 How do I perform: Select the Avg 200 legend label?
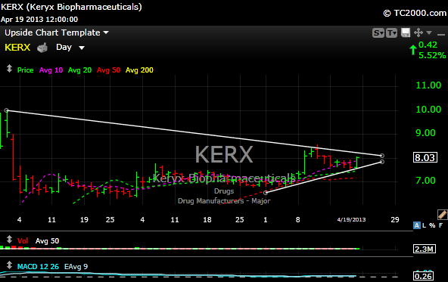point(139,70)
